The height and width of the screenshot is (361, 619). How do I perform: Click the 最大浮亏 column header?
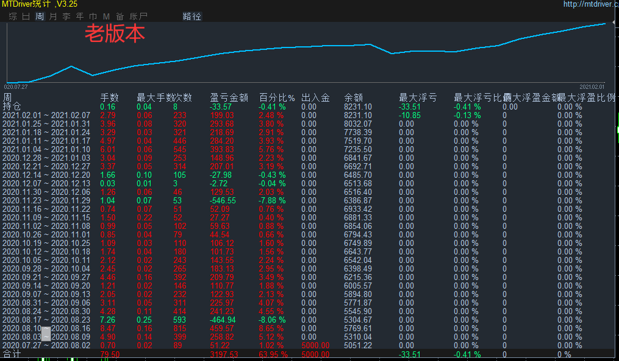(418, 98)
